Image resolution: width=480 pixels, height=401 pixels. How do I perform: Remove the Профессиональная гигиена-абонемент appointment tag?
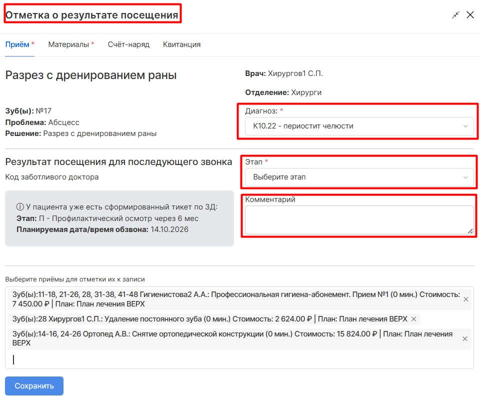point(466,299)
